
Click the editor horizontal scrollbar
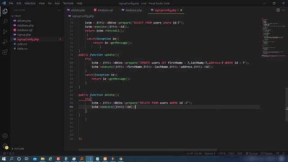tap(148, 150)
